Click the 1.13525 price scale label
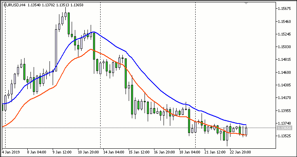This screenshot has height=157, width=297. point(284,136)
